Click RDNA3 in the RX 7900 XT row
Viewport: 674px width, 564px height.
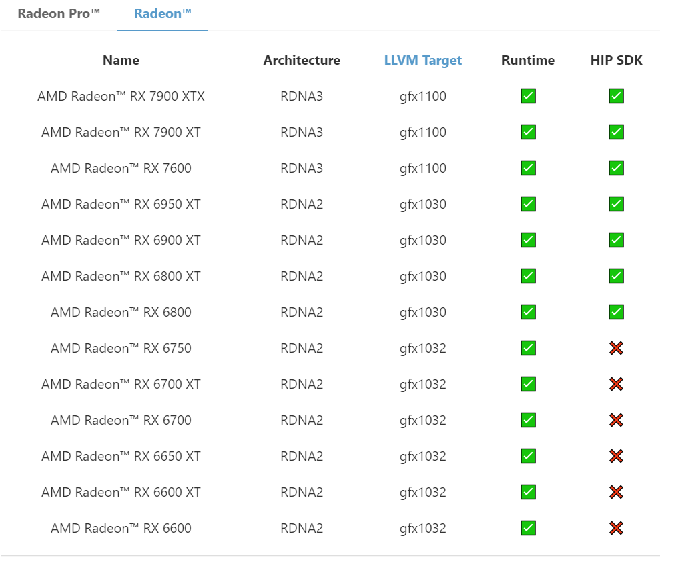point(302,132)
